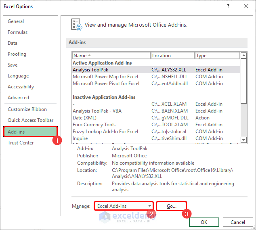Close the Excel Options dialog
The width and height of the screenshot is (256, 230).
[246, 6]
